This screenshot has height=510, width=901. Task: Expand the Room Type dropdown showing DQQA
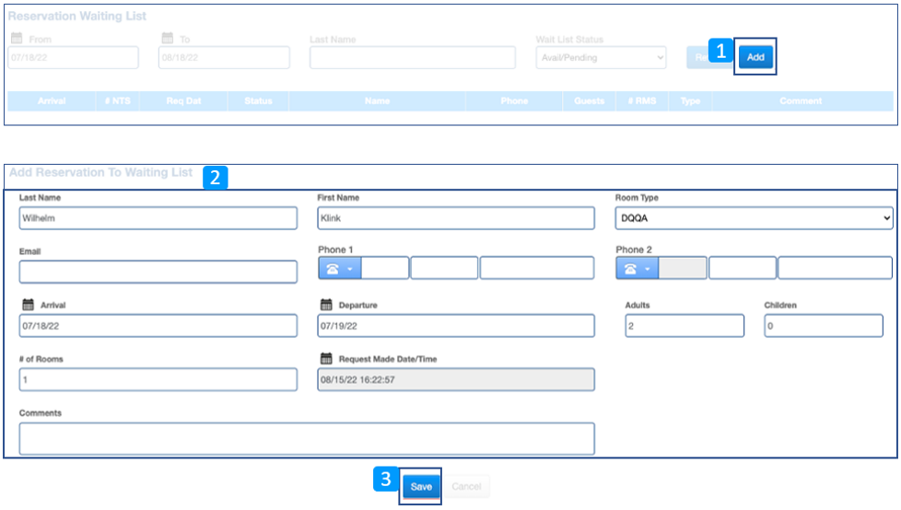(754, 218)
